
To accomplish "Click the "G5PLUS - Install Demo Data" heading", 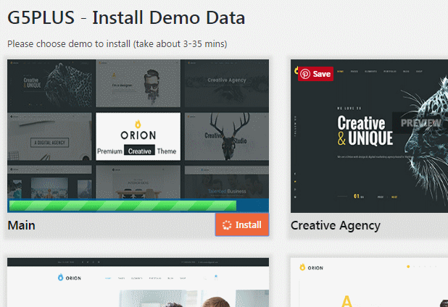I will pyautogui.click(x=126, y=17).
